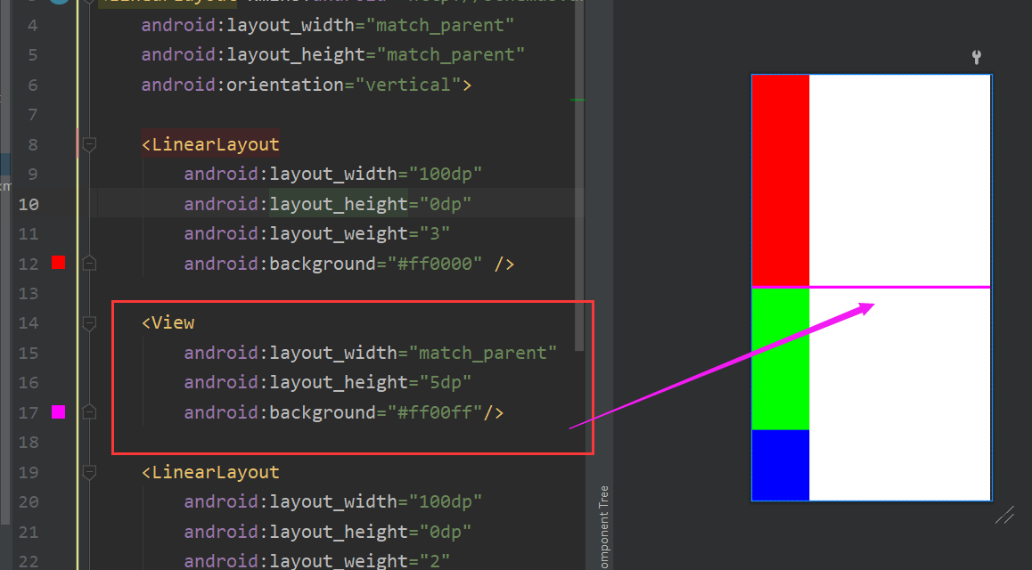Click the <LinearLayout tag on line 19
1032x570 pixels.
tap(210, 472)
